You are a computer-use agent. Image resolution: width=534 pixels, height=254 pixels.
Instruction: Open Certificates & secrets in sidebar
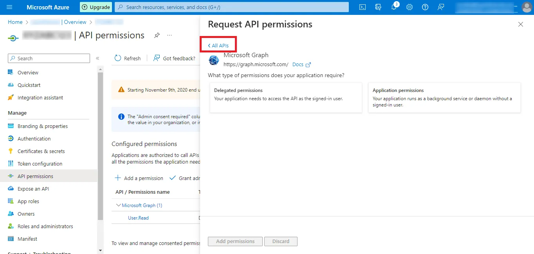click(x=41, y=151)
